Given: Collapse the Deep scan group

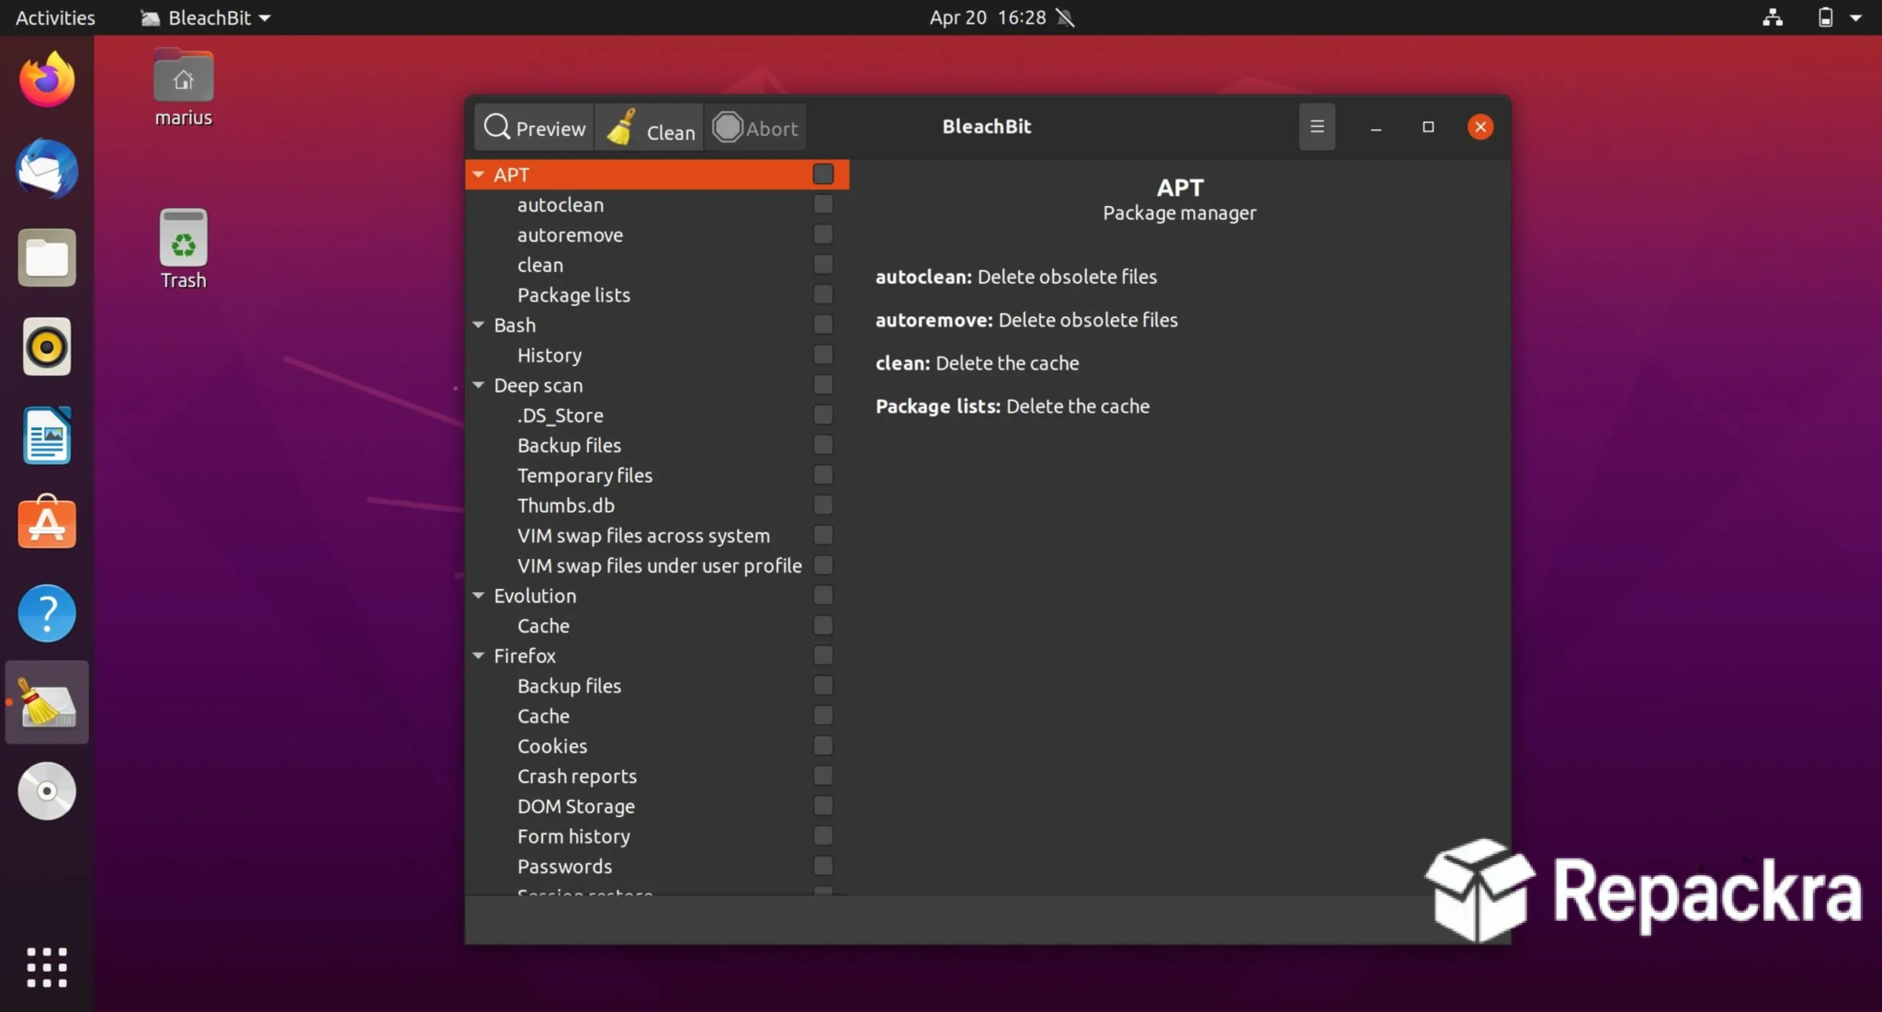Looking at the screenshot, I should [x=479, y=385].
